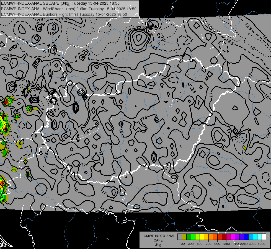This screenshot has height=249, width=271.
Task: Pick the magenta legend swatch
Action: pyautogui.click(x=233, y=237)
